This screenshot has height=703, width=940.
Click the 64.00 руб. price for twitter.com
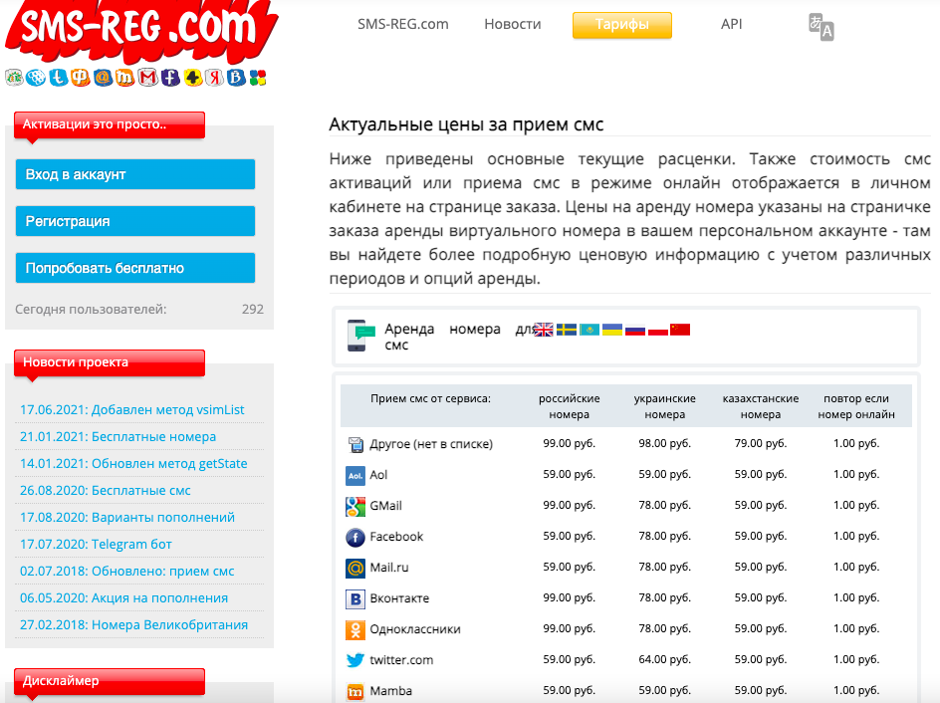pos(665,659)
